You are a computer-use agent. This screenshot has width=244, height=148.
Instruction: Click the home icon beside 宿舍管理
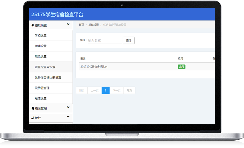coord(33,108)
